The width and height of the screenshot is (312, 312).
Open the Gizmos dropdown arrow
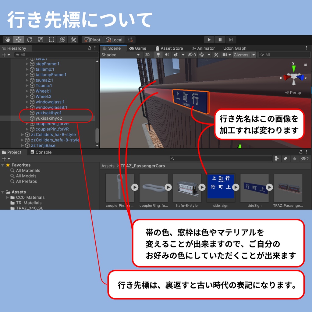tap(253, 55)
